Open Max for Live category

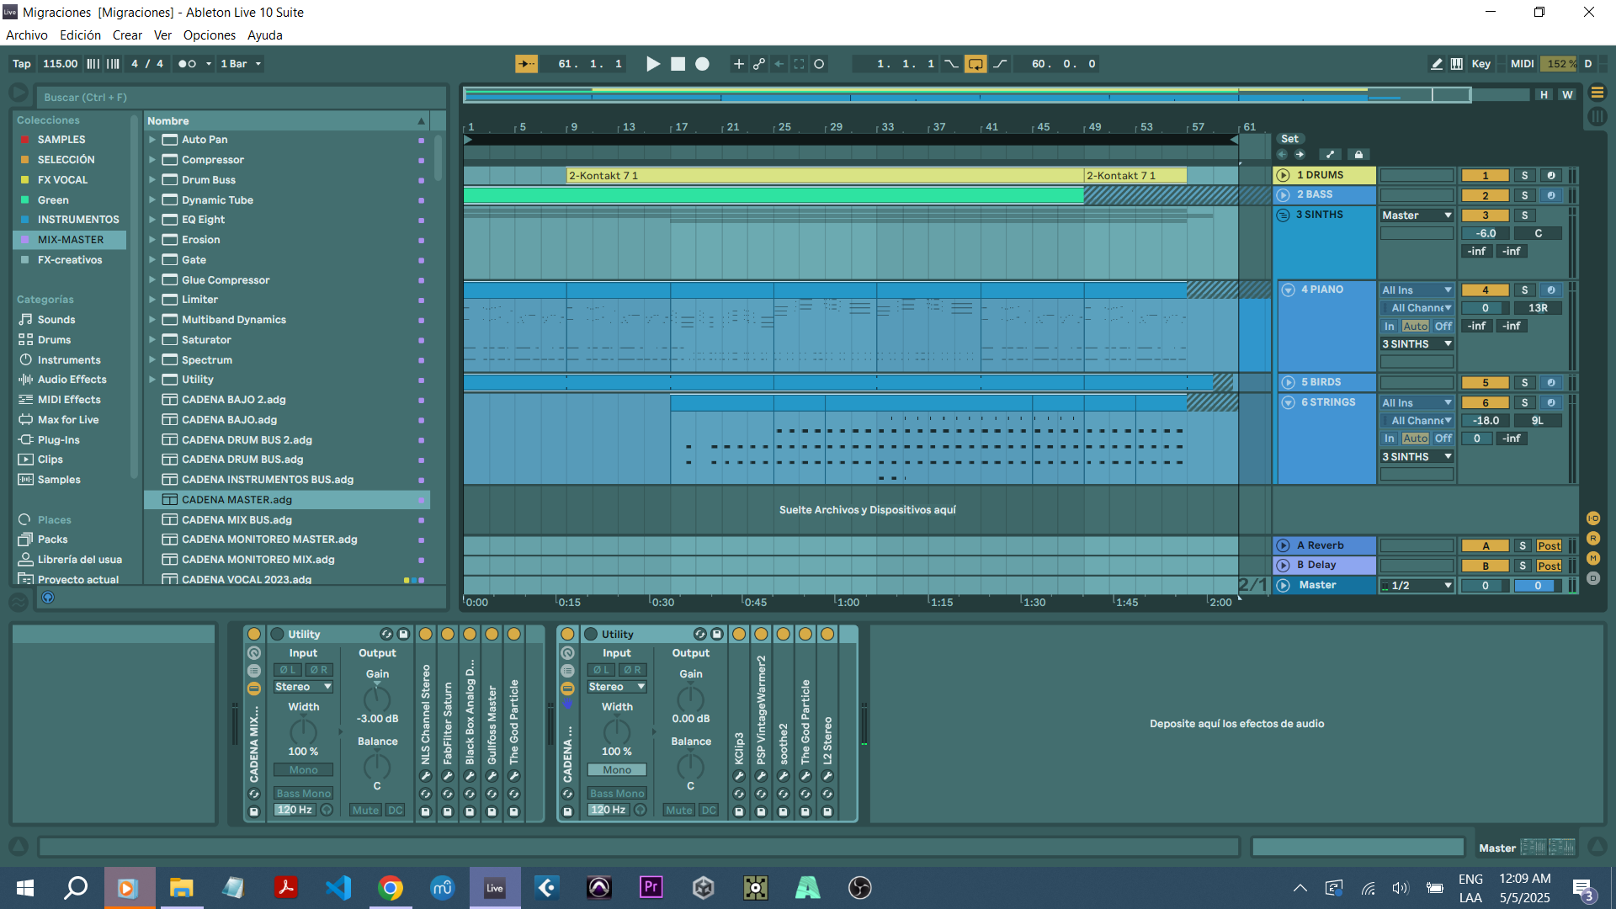(x=67, y=420)
